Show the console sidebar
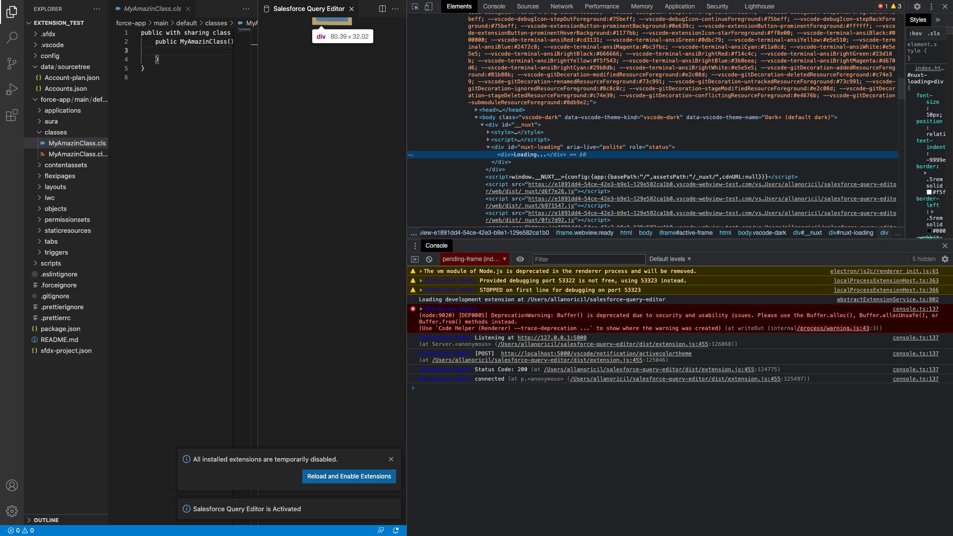Image resolution: width=953 pixels, height=536 pixels. tap(415, 259)
